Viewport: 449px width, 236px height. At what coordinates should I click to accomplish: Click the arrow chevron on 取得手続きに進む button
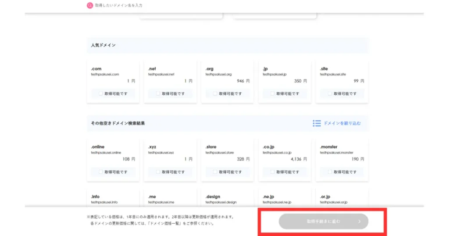coord(359,222)
